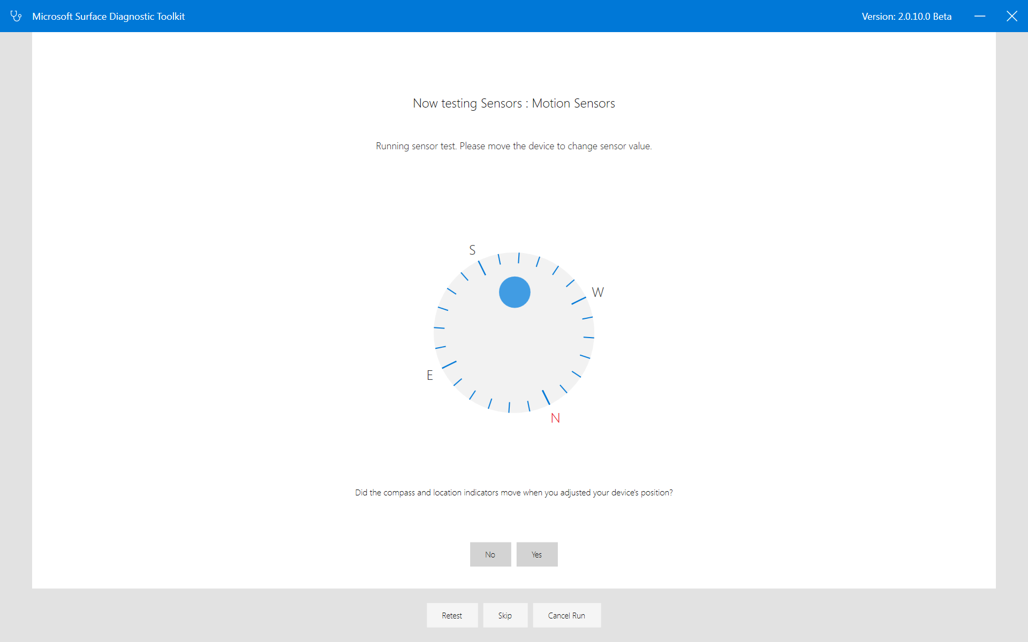Click the S compass label

tap(472, 250)
